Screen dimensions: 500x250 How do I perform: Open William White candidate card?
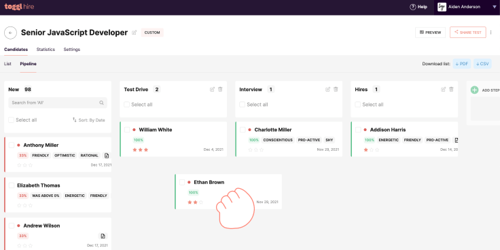coord(173,139)
